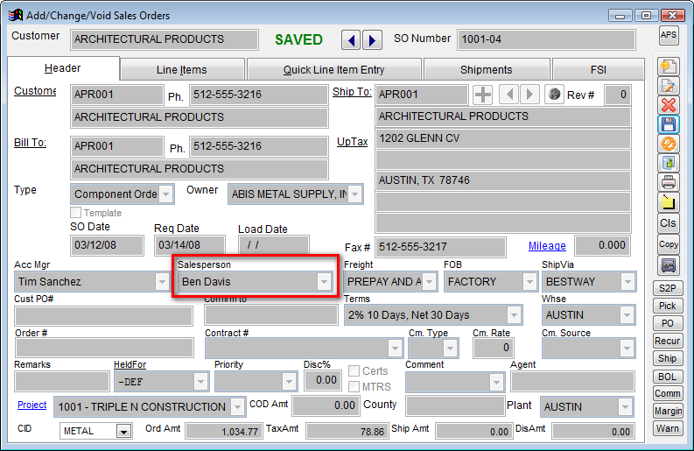Click the Save (floppy disk) icon

[x=669, y=124]
